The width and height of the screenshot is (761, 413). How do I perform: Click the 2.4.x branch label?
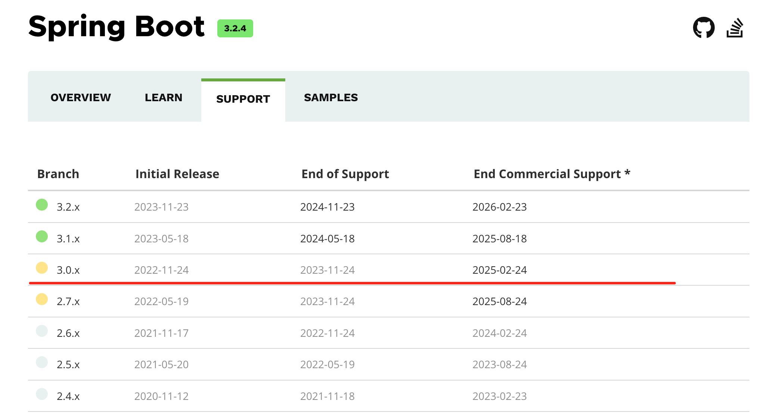click(x=68, y=396)
